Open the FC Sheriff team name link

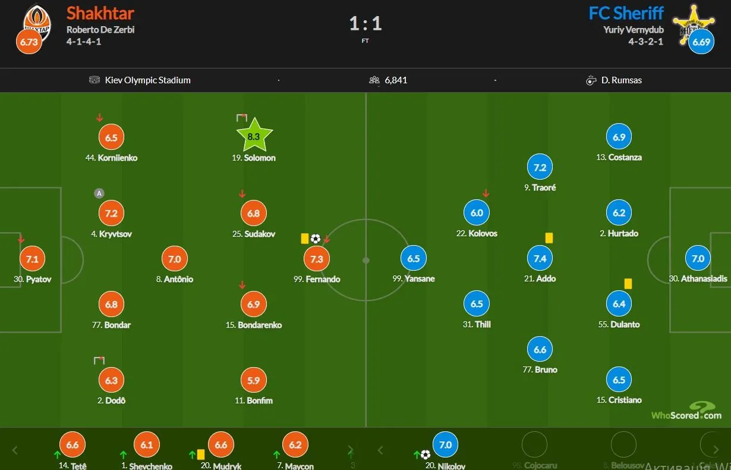pyautogui.click(x=626, y=13)
